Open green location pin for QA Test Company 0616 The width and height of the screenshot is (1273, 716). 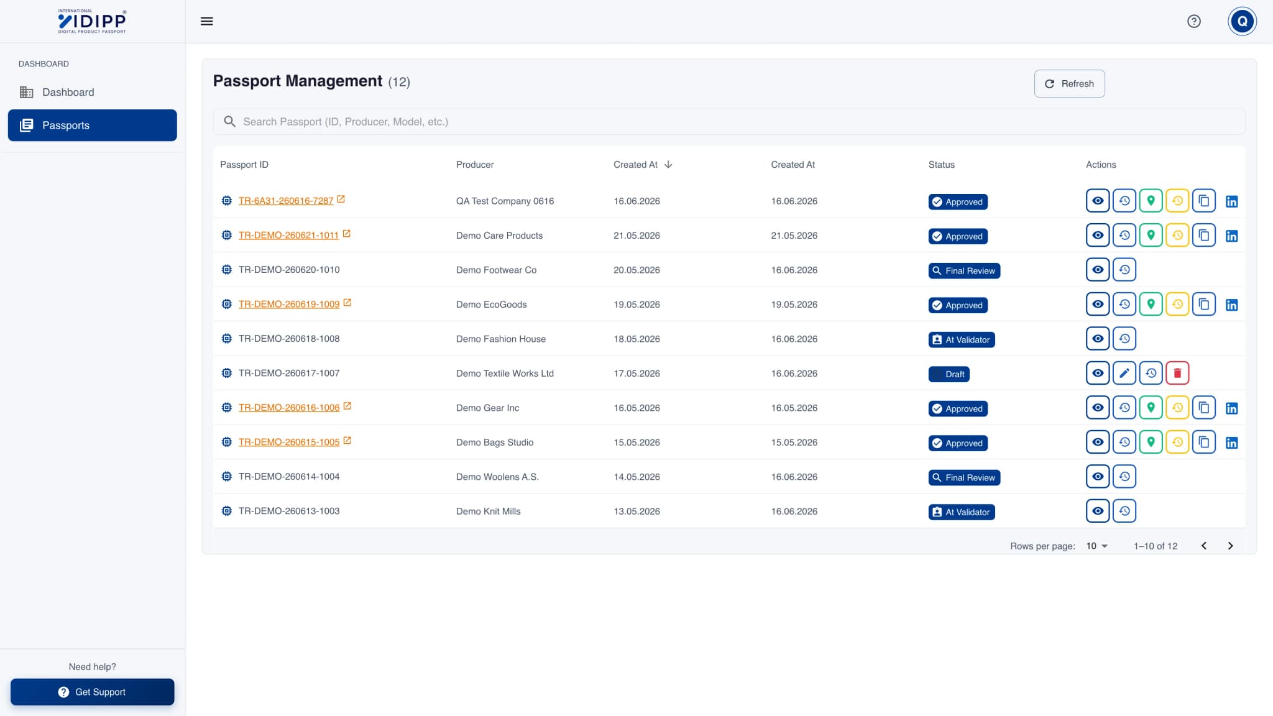(x=1151, y=201)
